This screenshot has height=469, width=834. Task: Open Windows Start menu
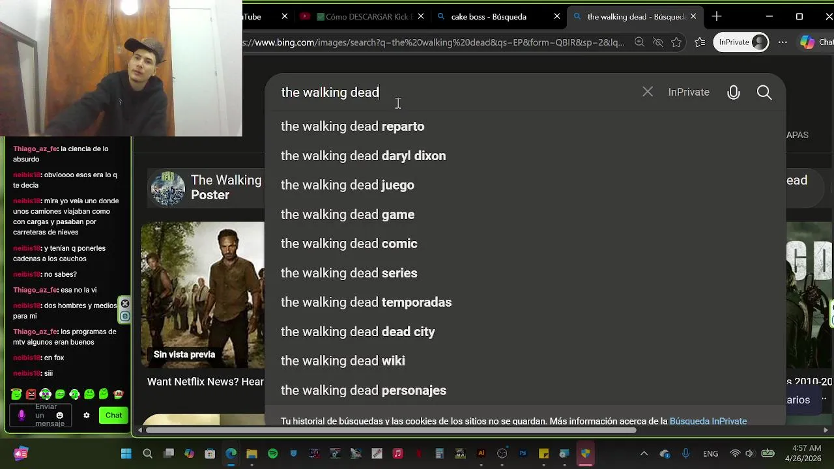(x=126, y=453)
